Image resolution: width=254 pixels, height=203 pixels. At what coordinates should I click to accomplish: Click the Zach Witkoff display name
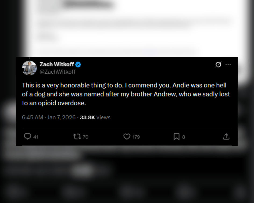point(57,65)
